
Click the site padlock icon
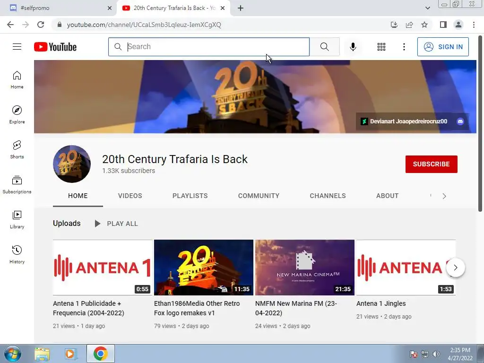pyautogui.click(x=60, y=25)
